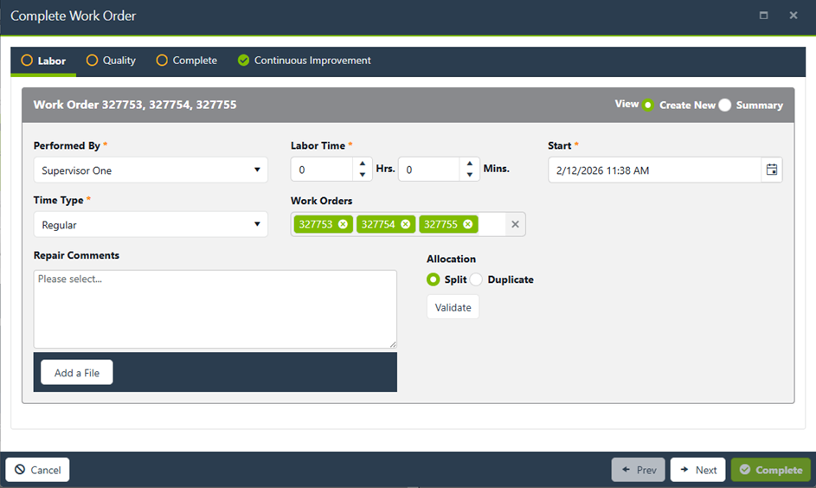
Task: Maximize the Complete Work Order dialog
Action: click(x=763, y=16)
